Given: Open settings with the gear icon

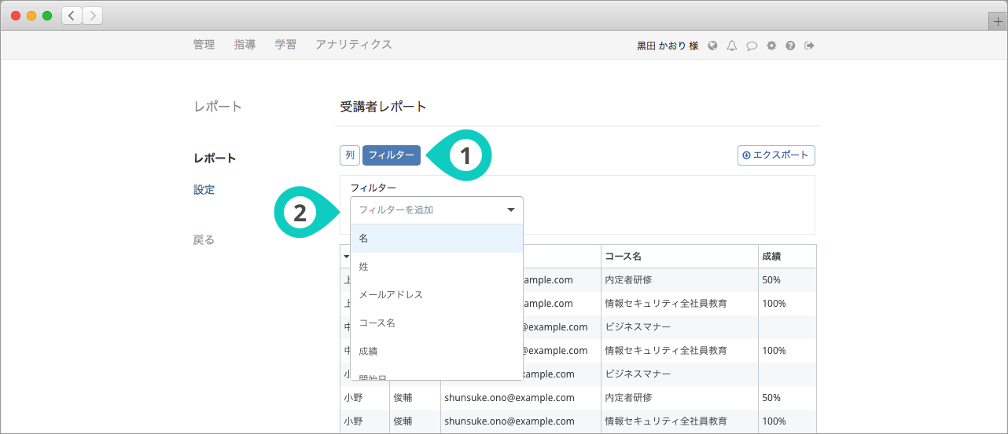Looking at the screenshot, I should point(771,46).
